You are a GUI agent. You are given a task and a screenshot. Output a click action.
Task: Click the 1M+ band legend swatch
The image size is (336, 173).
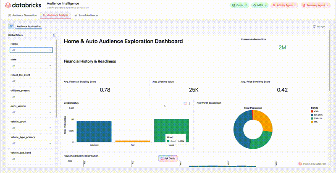312,122
